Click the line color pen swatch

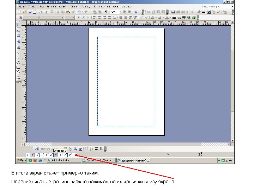pos(159,18)
